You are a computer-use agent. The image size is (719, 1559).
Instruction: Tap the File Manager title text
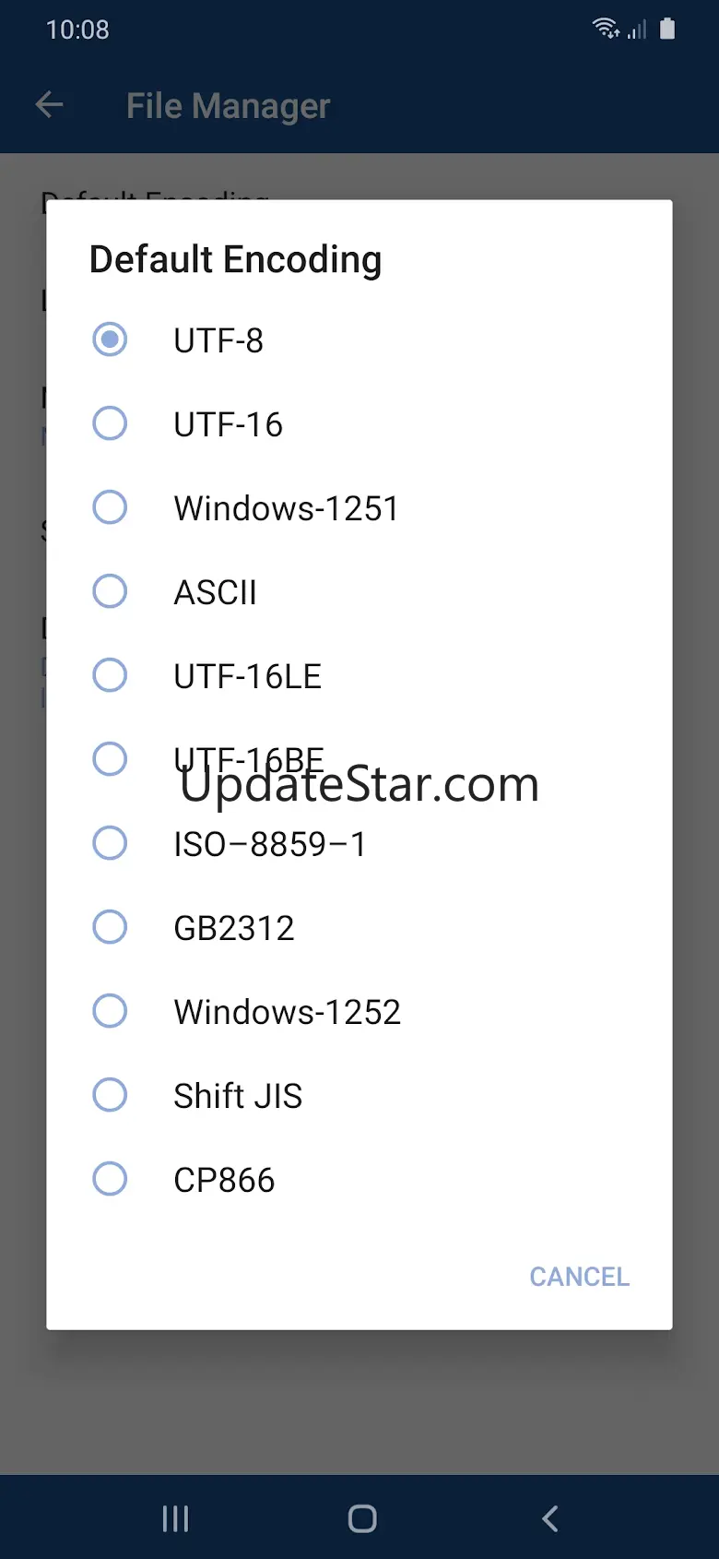228,106
